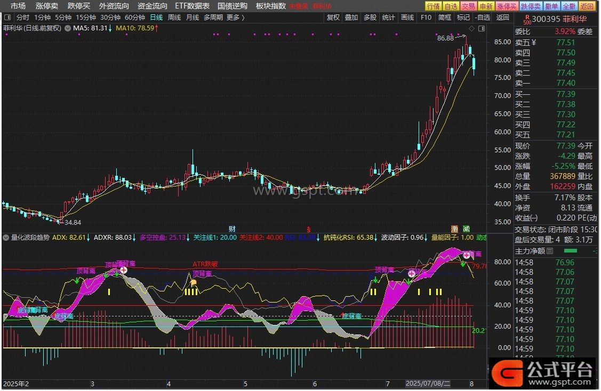Open the 外资流向 menu
This screenshot has width=601, height=391.
tap(114, 6)
